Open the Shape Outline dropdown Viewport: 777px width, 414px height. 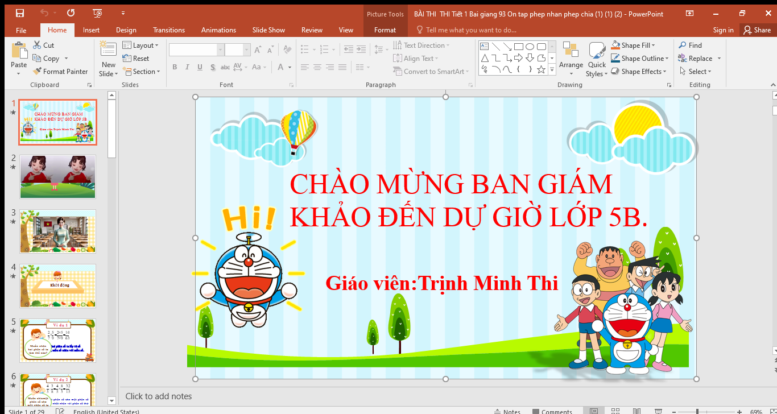click(639, 58)
